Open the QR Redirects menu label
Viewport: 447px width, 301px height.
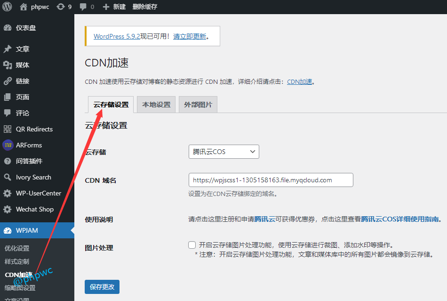(34, 129)
